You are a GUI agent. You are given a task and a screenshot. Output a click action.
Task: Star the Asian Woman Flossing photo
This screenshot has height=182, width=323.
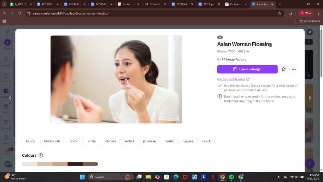click(283, 69)
